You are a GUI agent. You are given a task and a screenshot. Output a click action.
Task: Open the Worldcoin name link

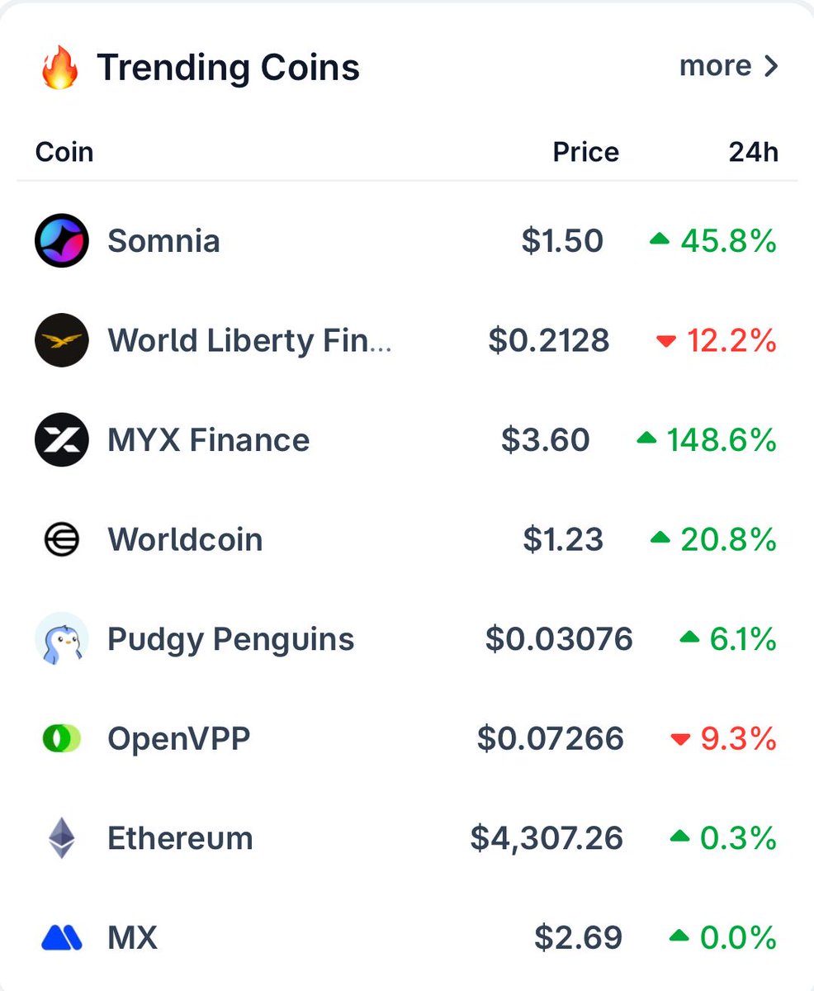185,540
